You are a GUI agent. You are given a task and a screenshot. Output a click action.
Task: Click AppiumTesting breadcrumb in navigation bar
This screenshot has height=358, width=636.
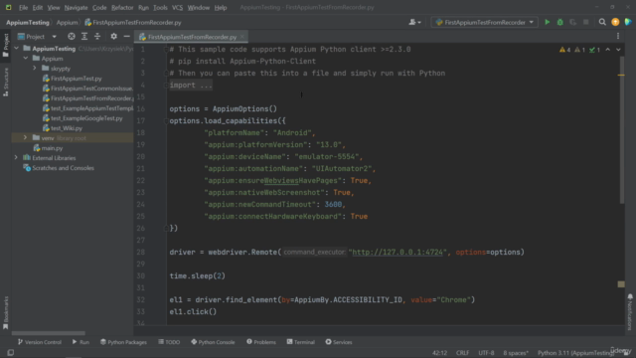28,22
